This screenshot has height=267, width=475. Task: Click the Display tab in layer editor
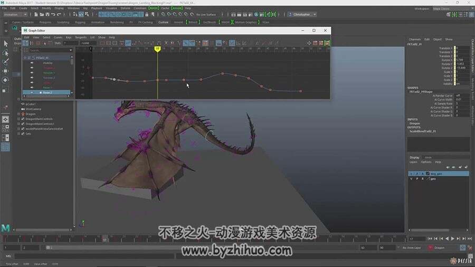414,157
